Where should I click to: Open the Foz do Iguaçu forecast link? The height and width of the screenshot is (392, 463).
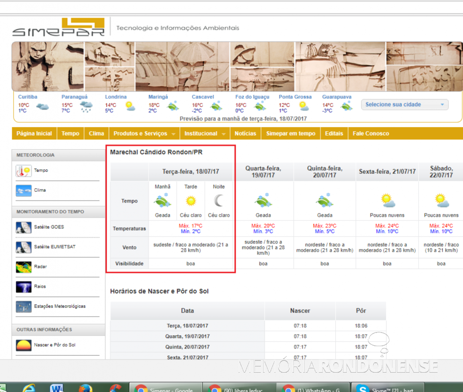252,97
